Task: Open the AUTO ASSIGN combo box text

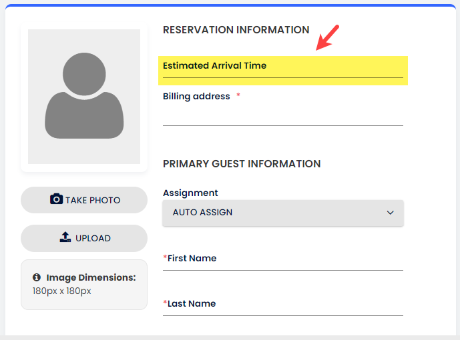Action: tap(203, 213)
